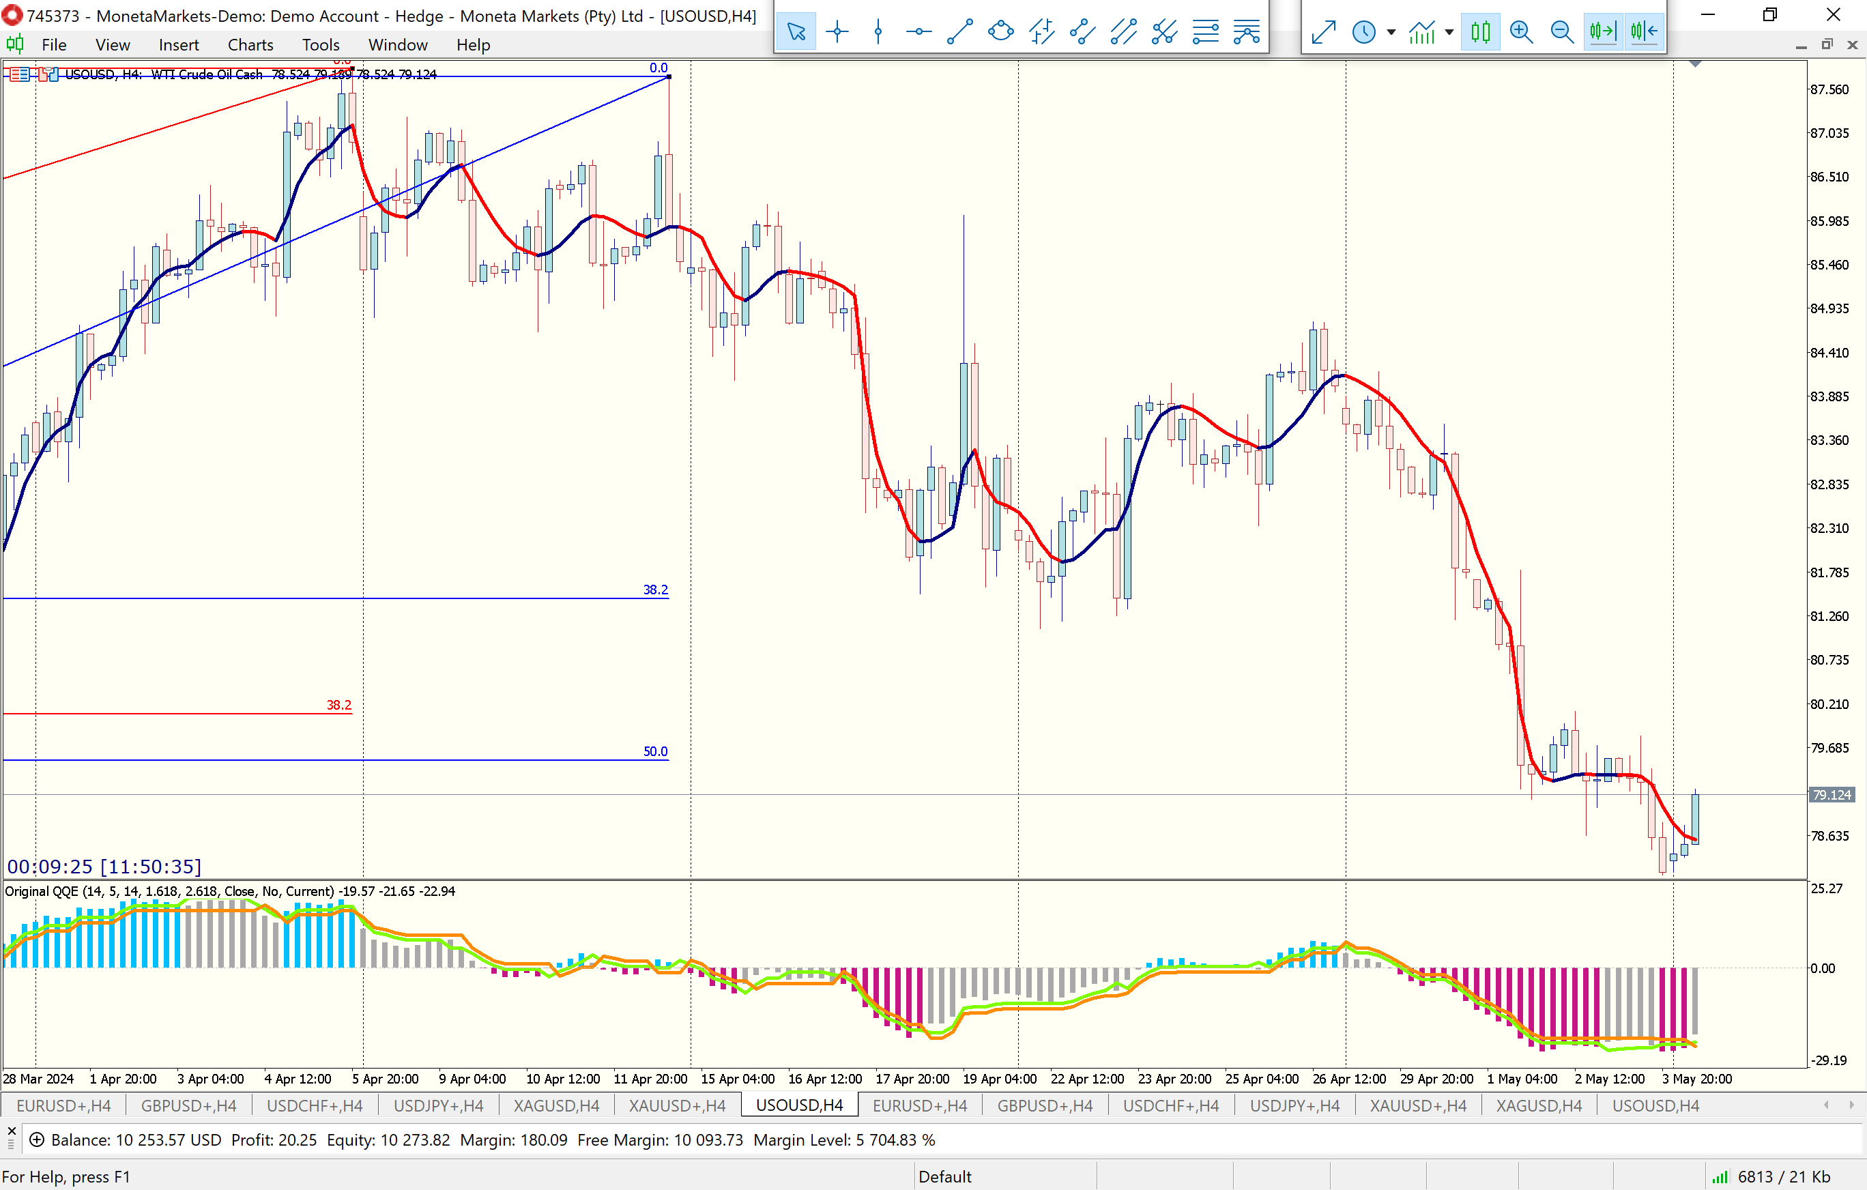This screenshot has height=1190, width=1867.
Task: Select the horizontal line drawing tool
Action: point(918,32)
